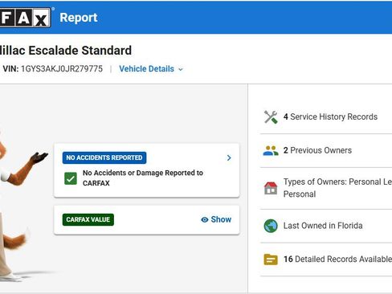Click the wrench and screwdriver service history icon

pos(271,117)
